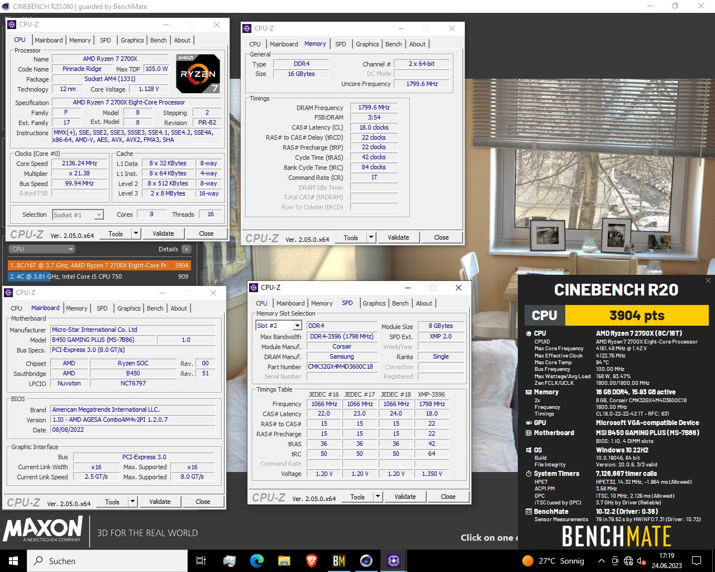Click Tools button in Mainboard window

point(112,502)
